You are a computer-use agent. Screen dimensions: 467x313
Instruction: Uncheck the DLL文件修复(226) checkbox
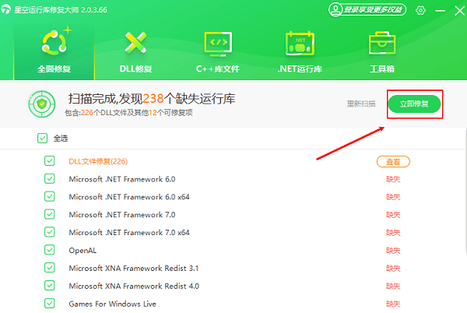[x=50, y=161]
